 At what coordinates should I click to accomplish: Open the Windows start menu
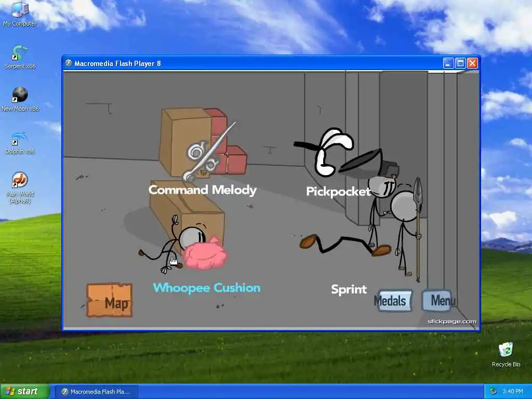point(25,391)
